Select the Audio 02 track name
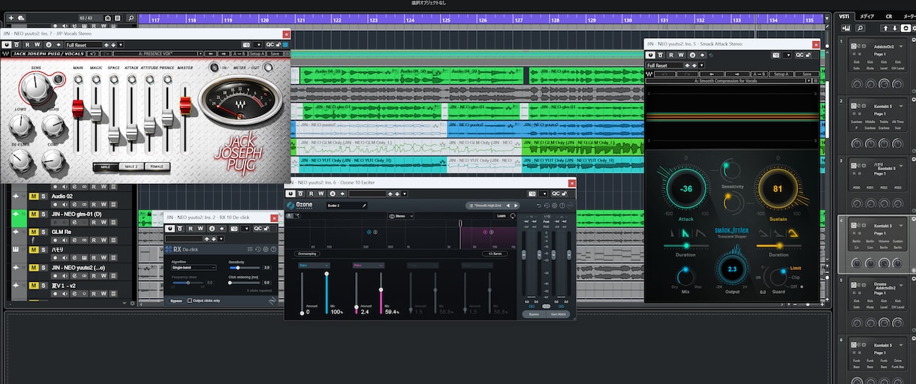 [62, 196]
